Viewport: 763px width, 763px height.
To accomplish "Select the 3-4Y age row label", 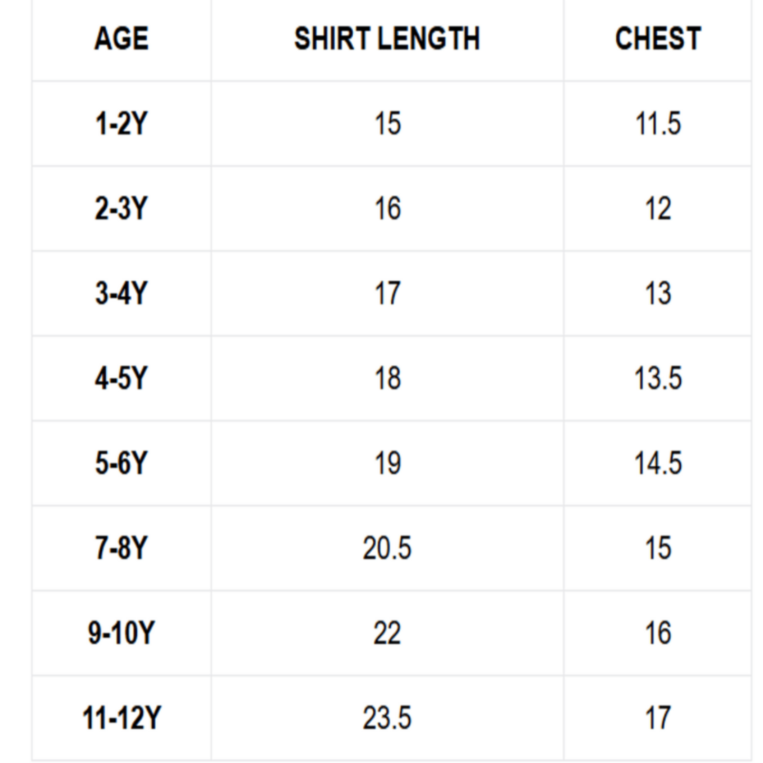I will tap(121, 293).
